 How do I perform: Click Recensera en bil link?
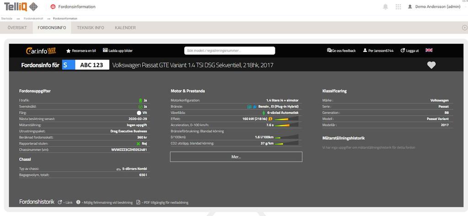tap(84, 51)
